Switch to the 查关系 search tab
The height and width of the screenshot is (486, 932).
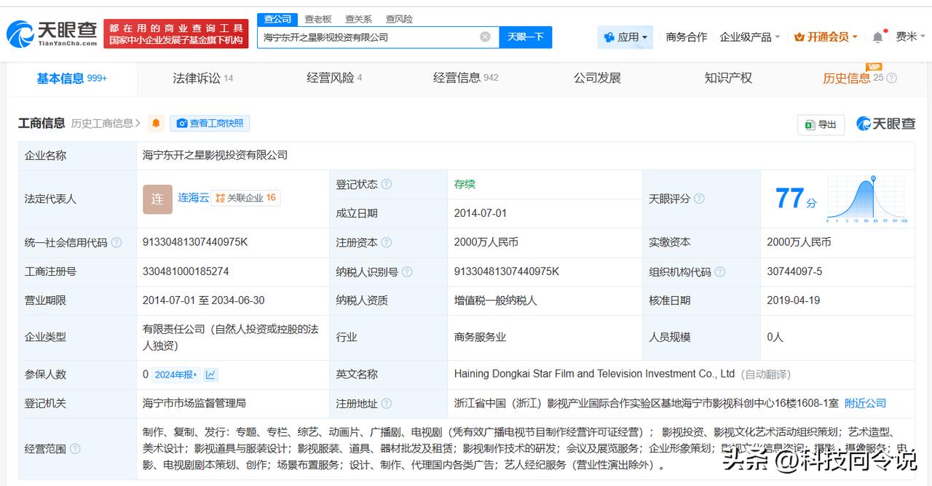pos(359,19)
